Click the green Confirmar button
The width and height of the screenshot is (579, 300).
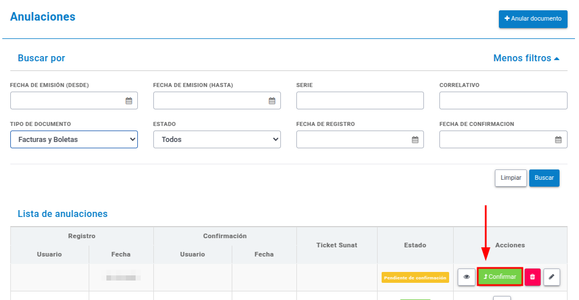point(500,277)
